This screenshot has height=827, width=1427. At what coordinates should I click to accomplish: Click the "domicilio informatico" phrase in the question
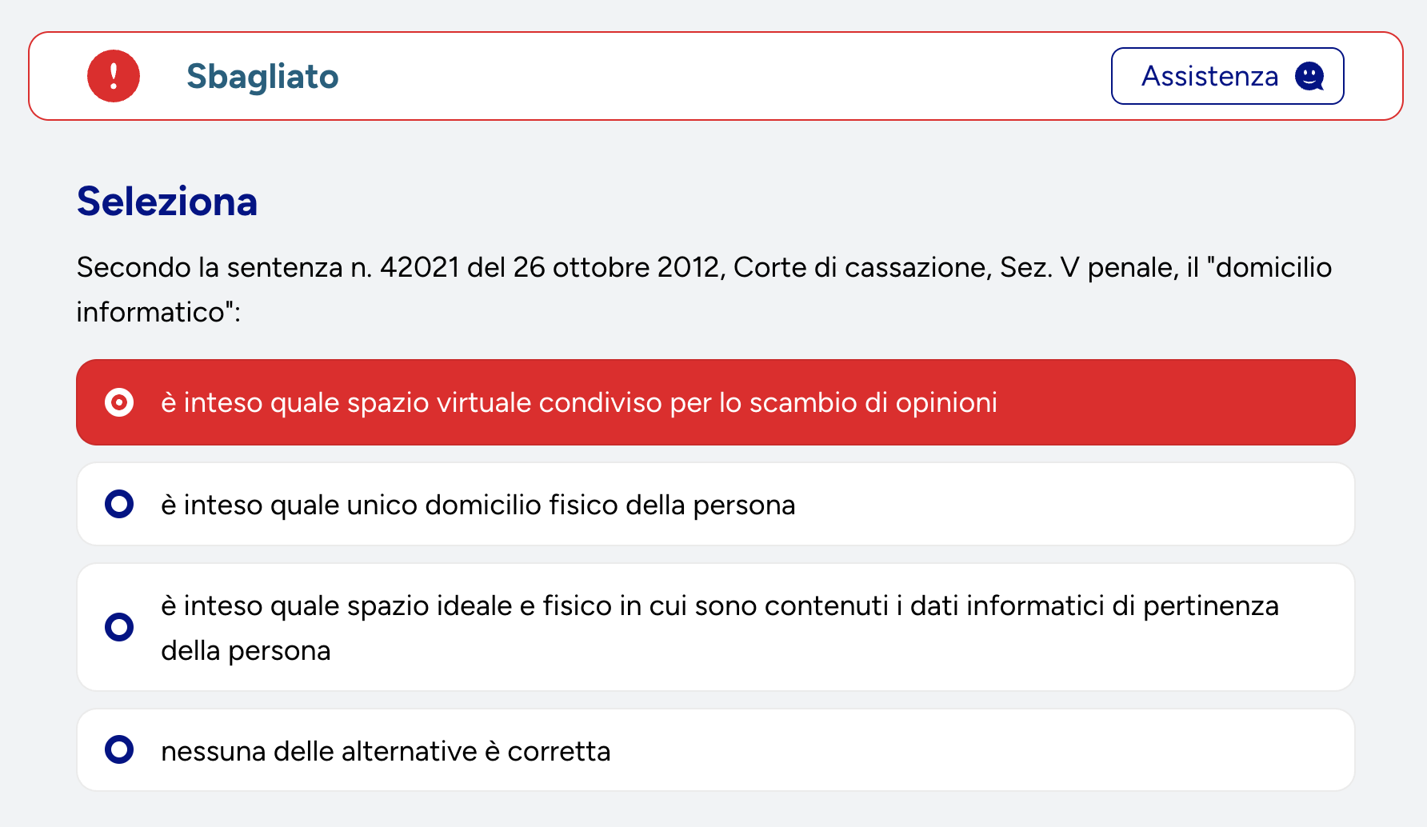click(1273, 267)
